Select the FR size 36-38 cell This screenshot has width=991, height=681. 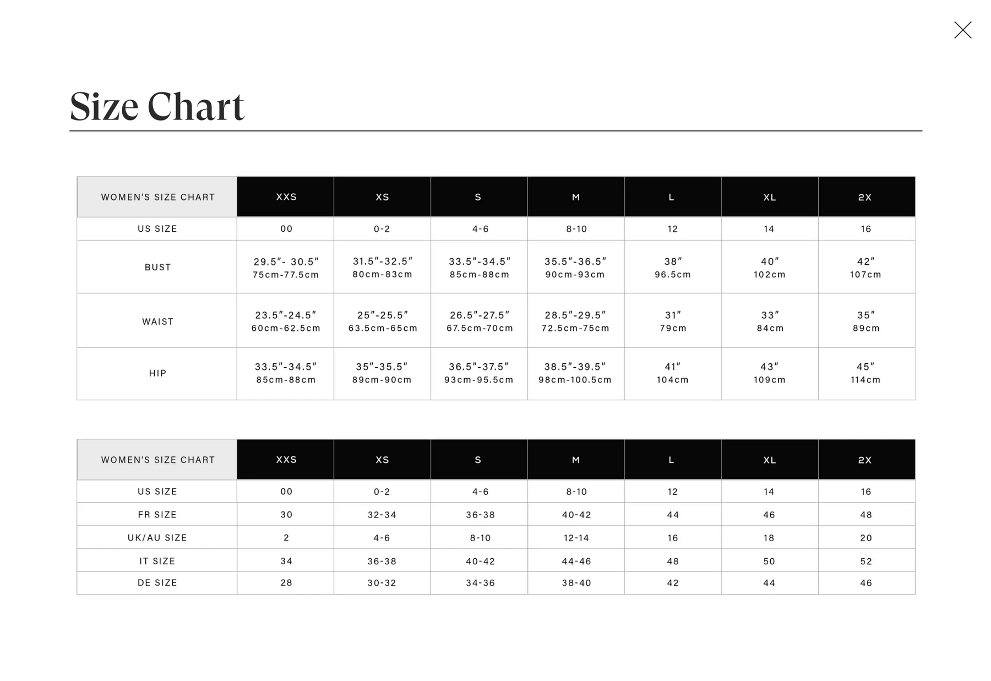(480, 515)
